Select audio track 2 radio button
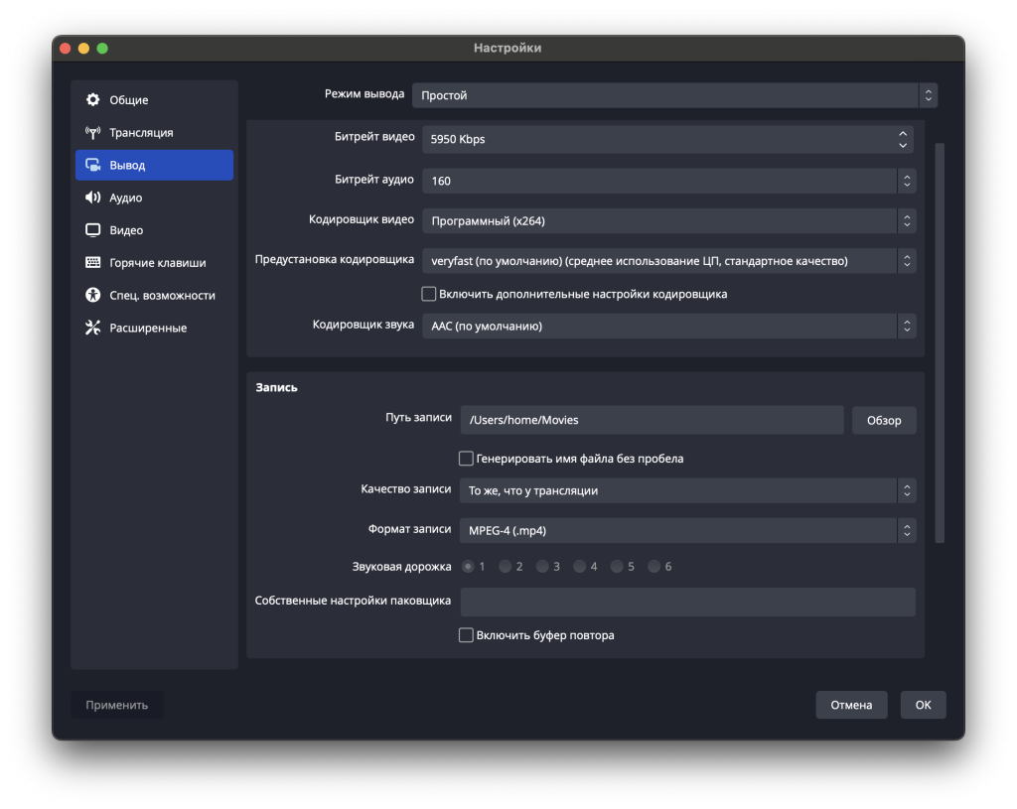Image resolution: width=1017 pixels, height=809 pixels. point(505,567)
